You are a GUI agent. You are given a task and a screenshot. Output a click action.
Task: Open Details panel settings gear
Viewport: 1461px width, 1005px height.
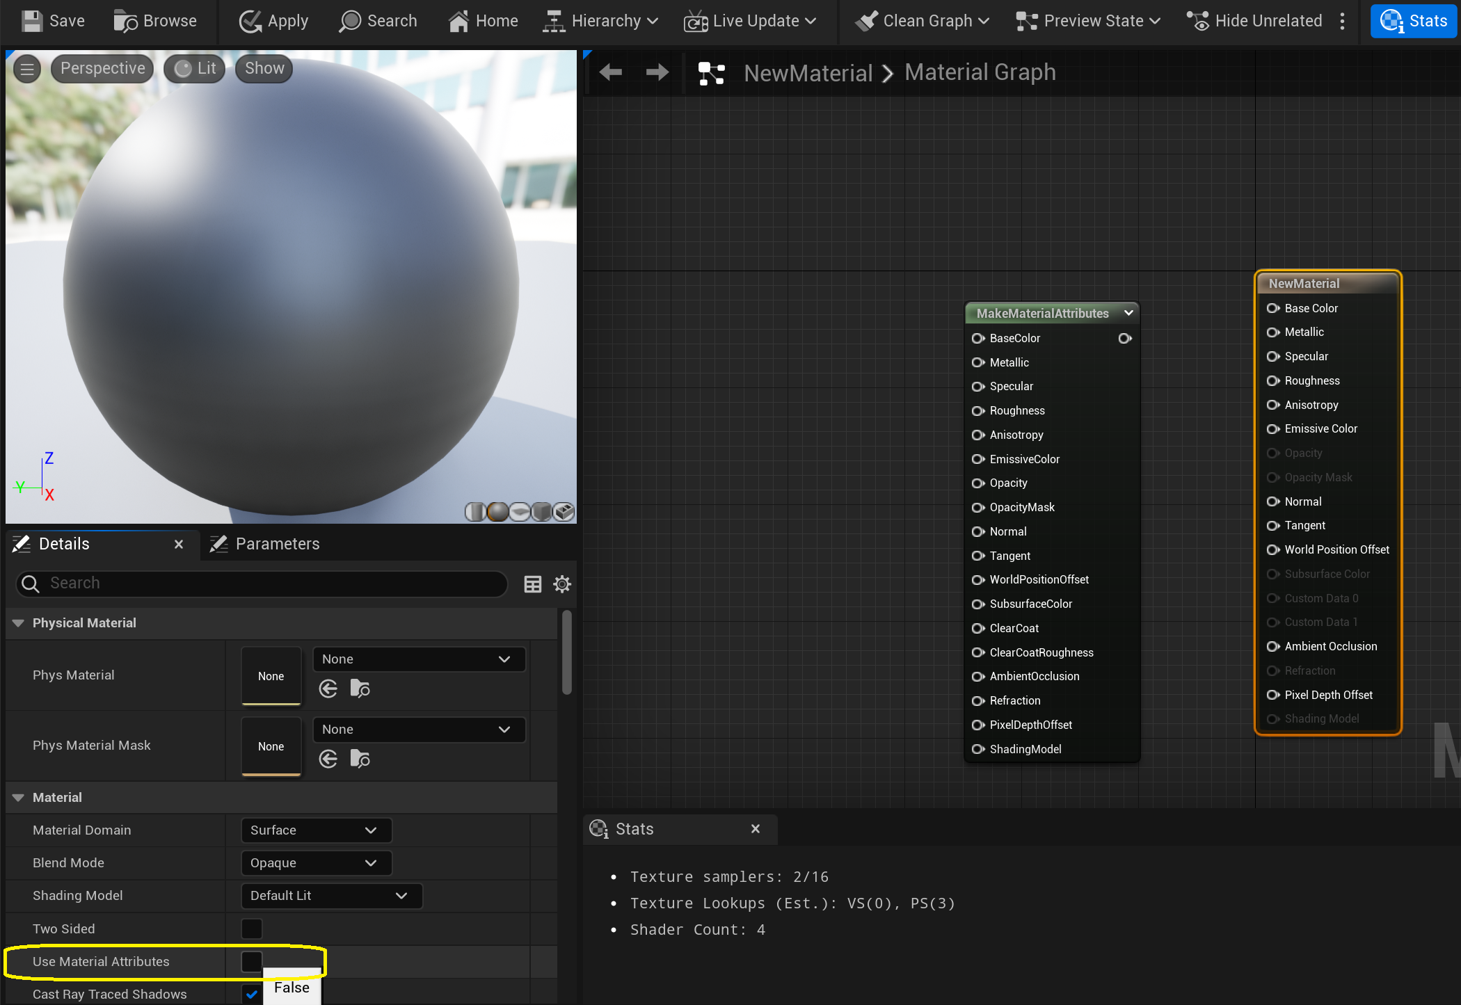(x=562, y=584)
